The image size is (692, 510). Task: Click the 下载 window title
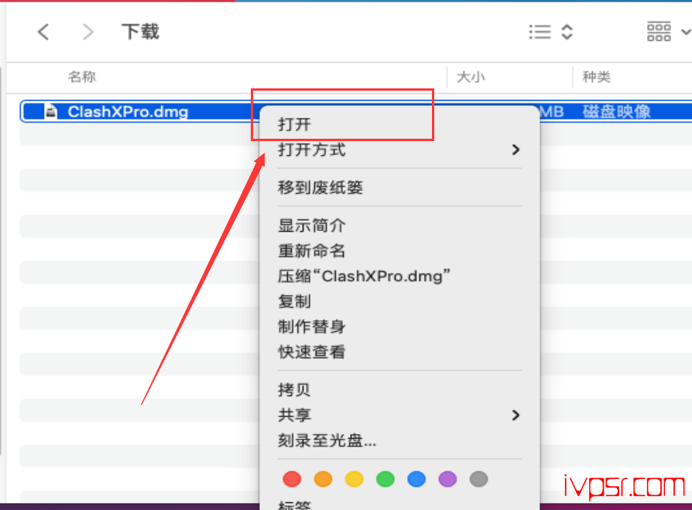pyautogui.click(x=140, y=32)
